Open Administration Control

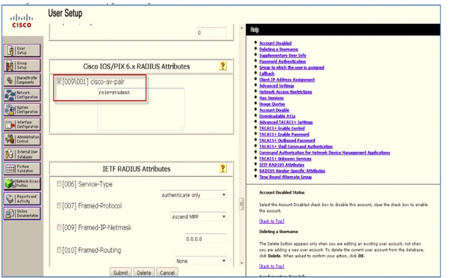click(x=22, y=140)
